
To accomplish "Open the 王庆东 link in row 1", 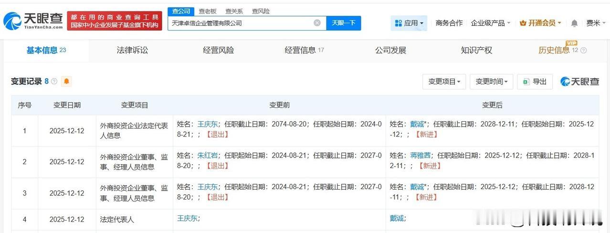I will pos(208,124).
